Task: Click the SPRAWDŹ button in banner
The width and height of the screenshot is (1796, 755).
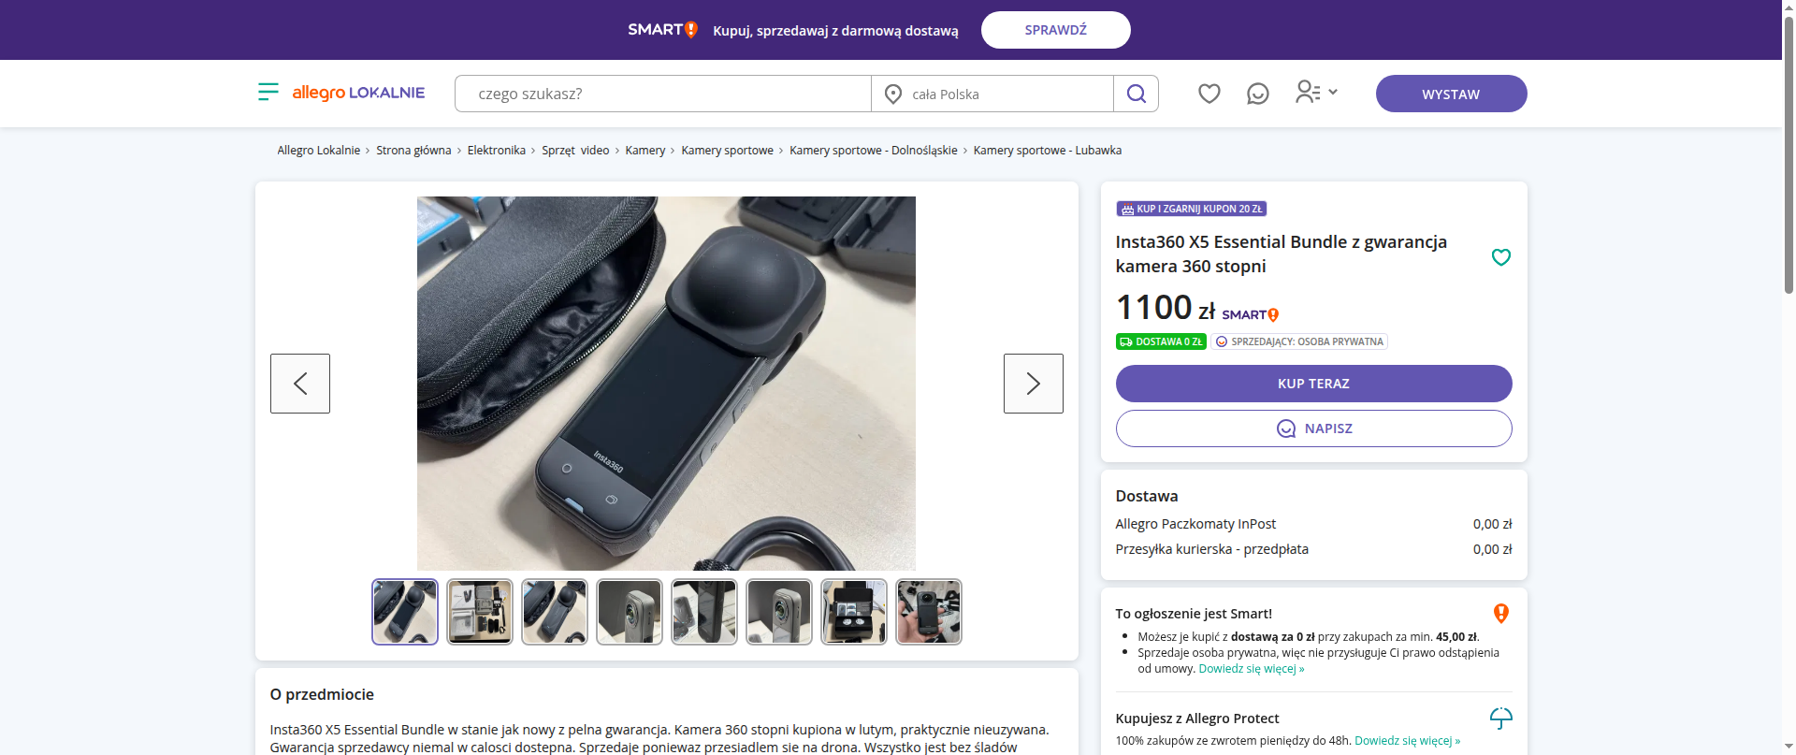Action: coord(1055,30)
